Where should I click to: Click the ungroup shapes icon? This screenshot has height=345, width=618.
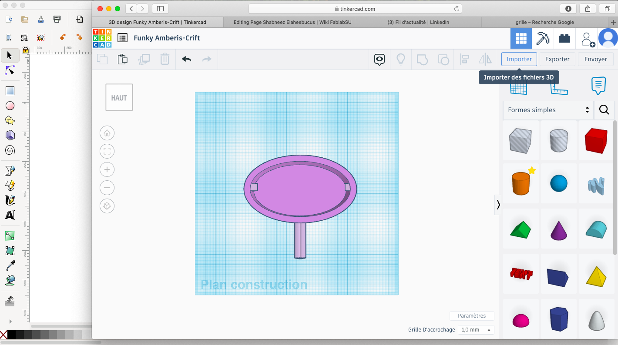tap(443, 60)
